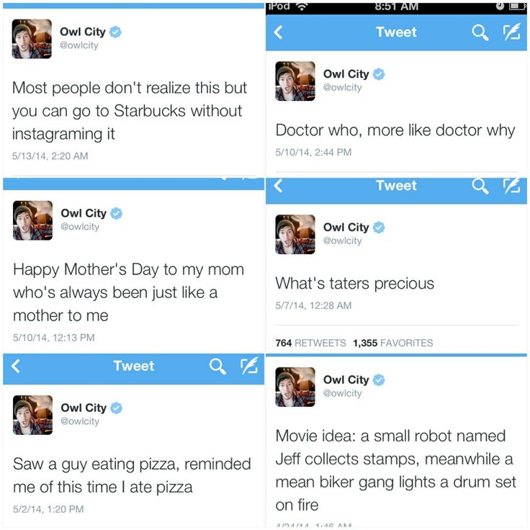Screen dimensions: 530x530
Task: Click the 5/10/14, 12:13 PM timestamp
Action: (54, 337)
